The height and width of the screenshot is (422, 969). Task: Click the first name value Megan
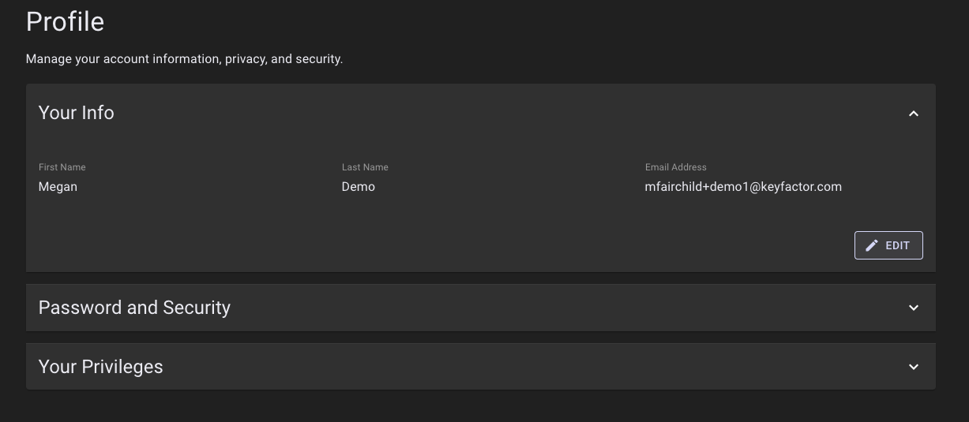(58, 187)
